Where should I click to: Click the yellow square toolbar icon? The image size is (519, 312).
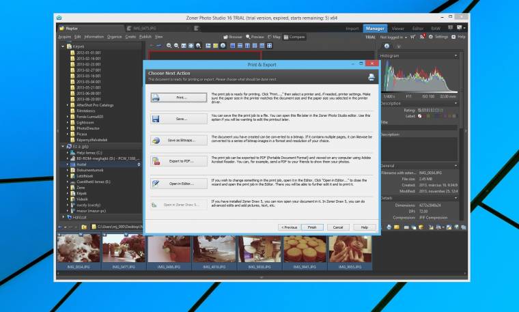click(x=216, y=46)
